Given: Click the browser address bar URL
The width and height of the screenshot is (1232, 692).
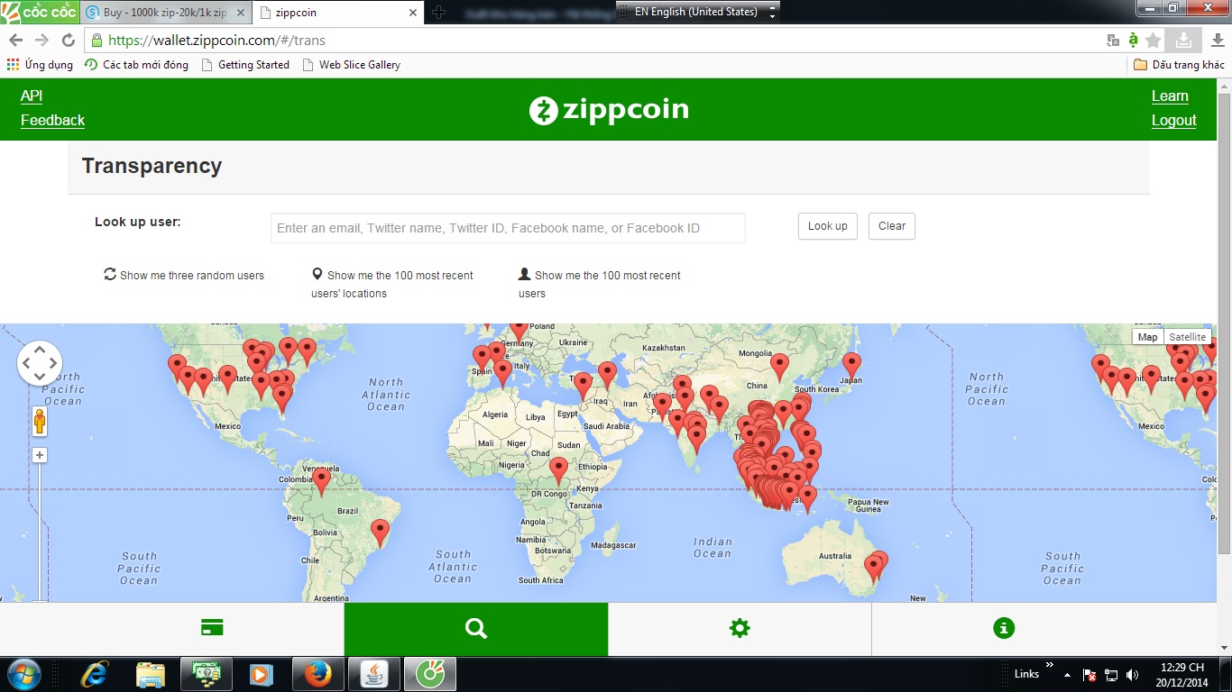Looking at the screenshot, I should coord(216,41).
